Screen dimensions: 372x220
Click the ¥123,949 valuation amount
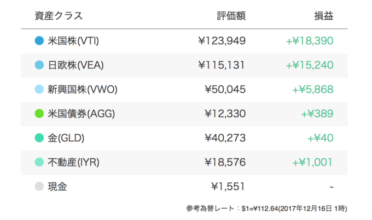click(x=222, y=41)
